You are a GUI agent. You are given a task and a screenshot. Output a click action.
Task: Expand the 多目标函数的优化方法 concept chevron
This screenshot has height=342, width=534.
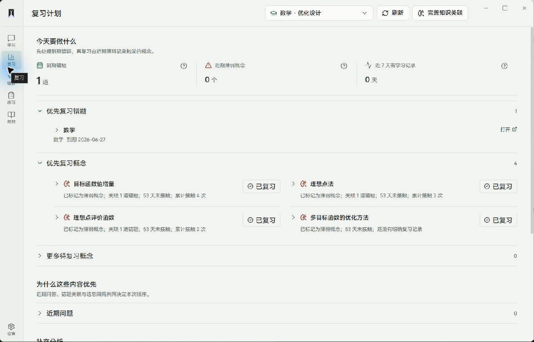[293, 217]
